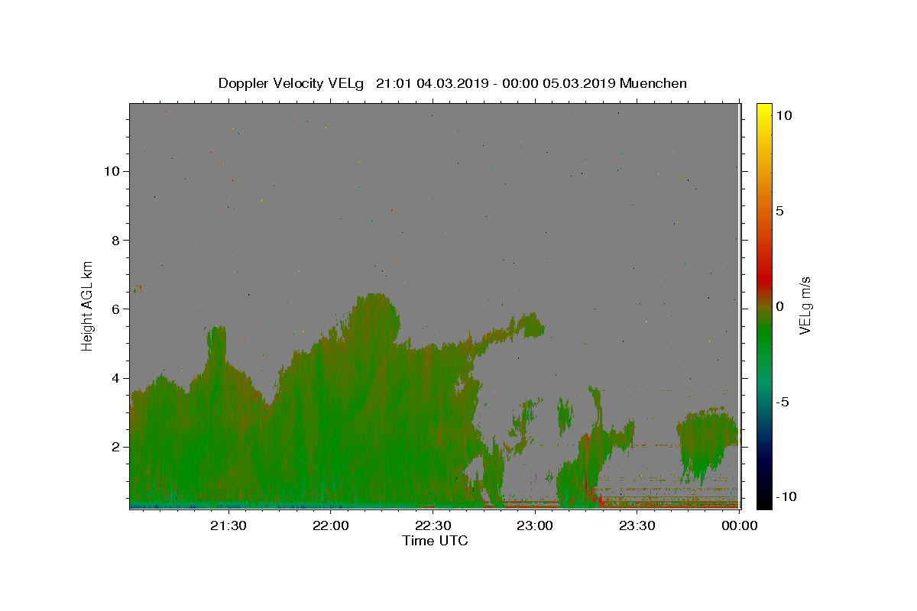The height and width of the screenshot is (611, 917).
Task: Click the 'Time UTC' axis label
Action: click(x=435, y=541)
